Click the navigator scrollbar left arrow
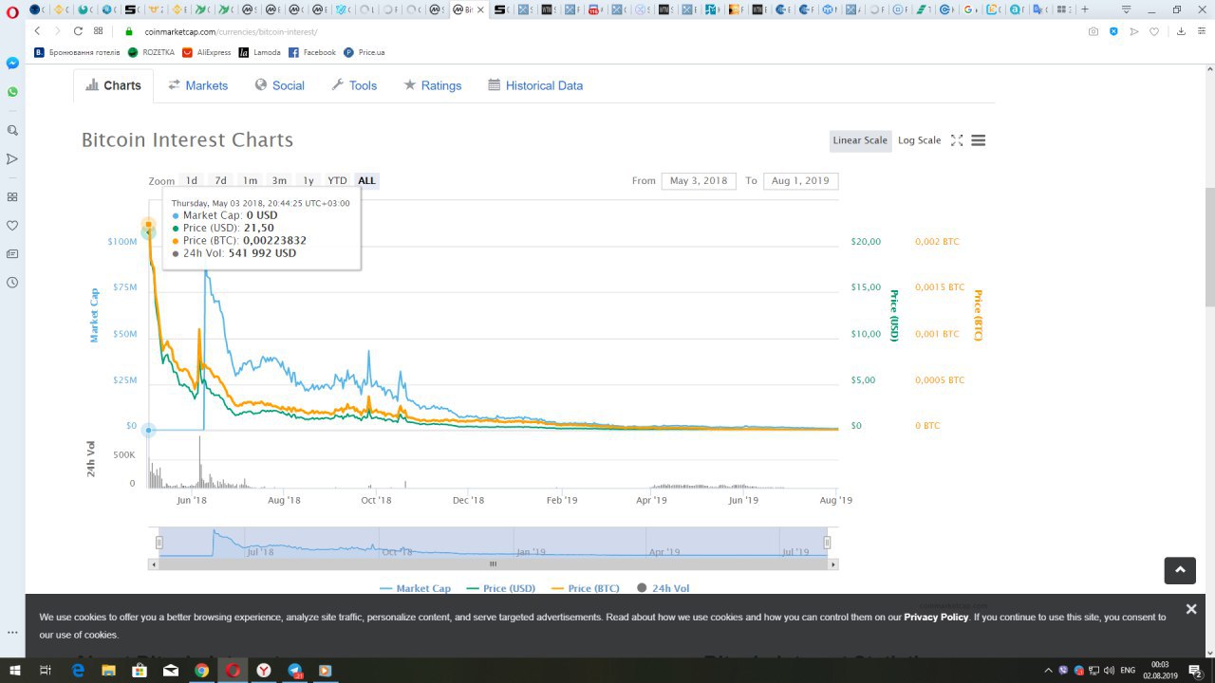Screen dimensions: 1215x683 153,564
